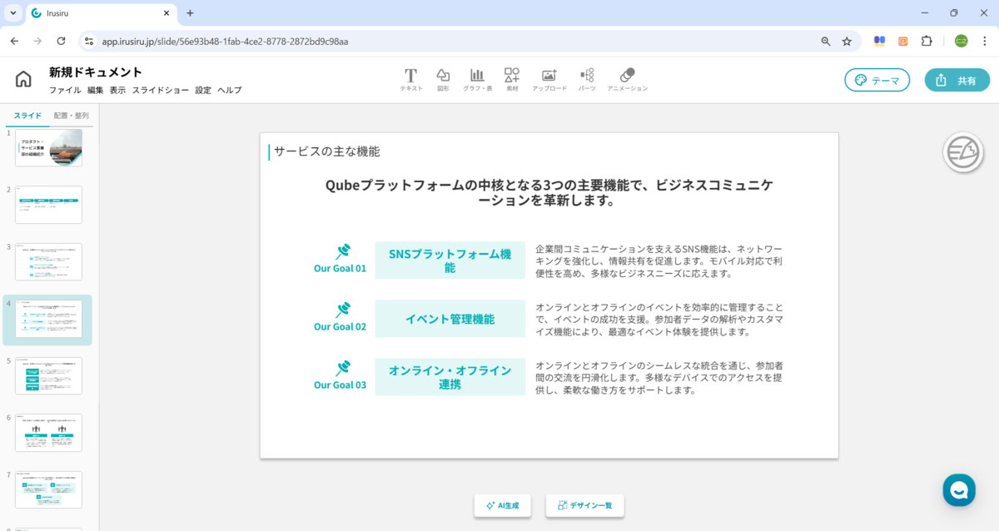Viewport: 999px width, 531px height.
Task: Select the Qubeプラットフォーム headline text
Action: click(x=549, y=192)
